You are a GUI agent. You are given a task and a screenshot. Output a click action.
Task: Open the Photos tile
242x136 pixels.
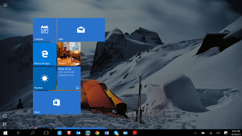tap(69, 54)
